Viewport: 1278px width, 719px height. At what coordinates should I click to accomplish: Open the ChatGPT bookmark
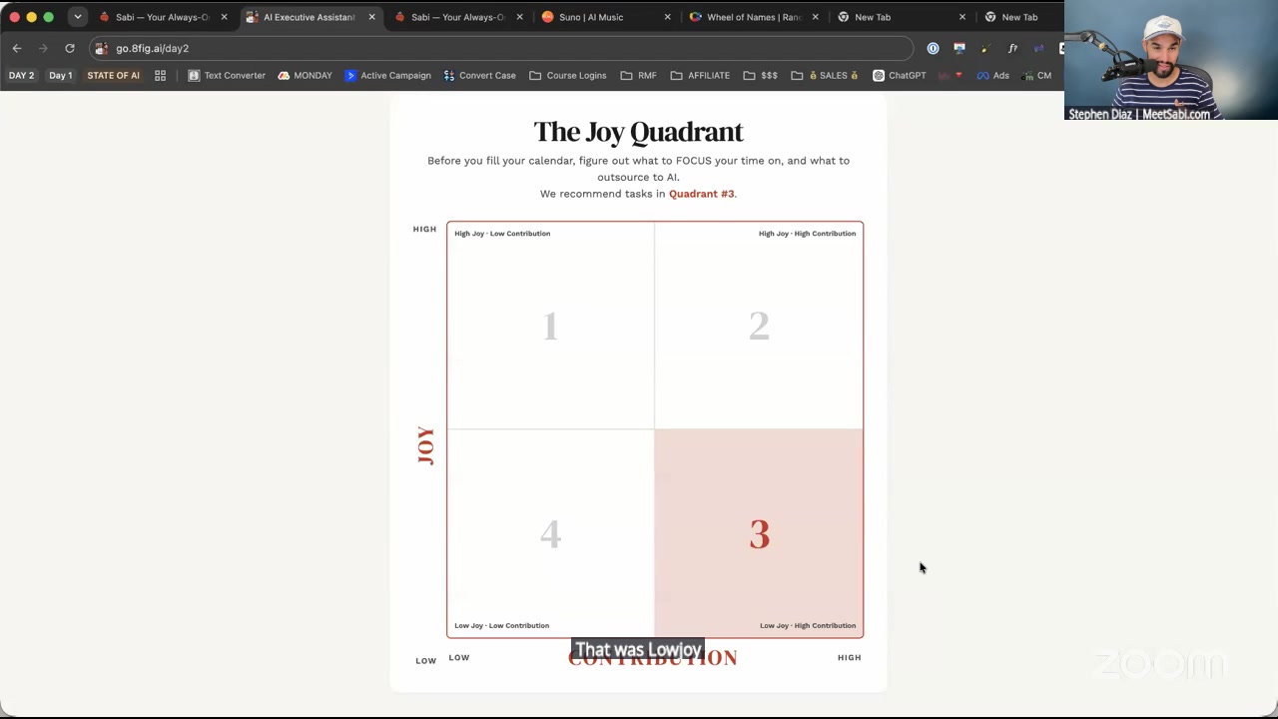click(x=900, y=75)
